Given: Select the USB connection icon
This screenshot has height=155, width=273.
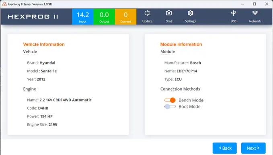Looking at the screenshot, I should pos(233,13).
